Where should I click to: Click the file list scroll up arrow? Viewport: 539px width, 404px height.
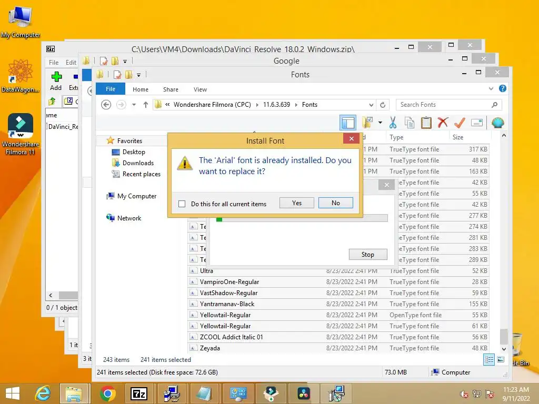504,136
